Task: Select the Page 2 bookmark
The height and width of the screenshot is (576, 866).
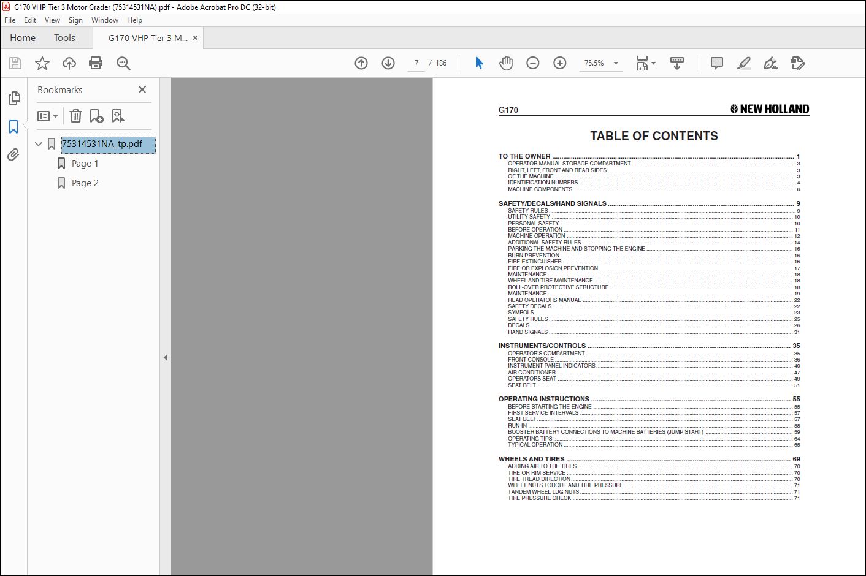Action: pos(85,183)
